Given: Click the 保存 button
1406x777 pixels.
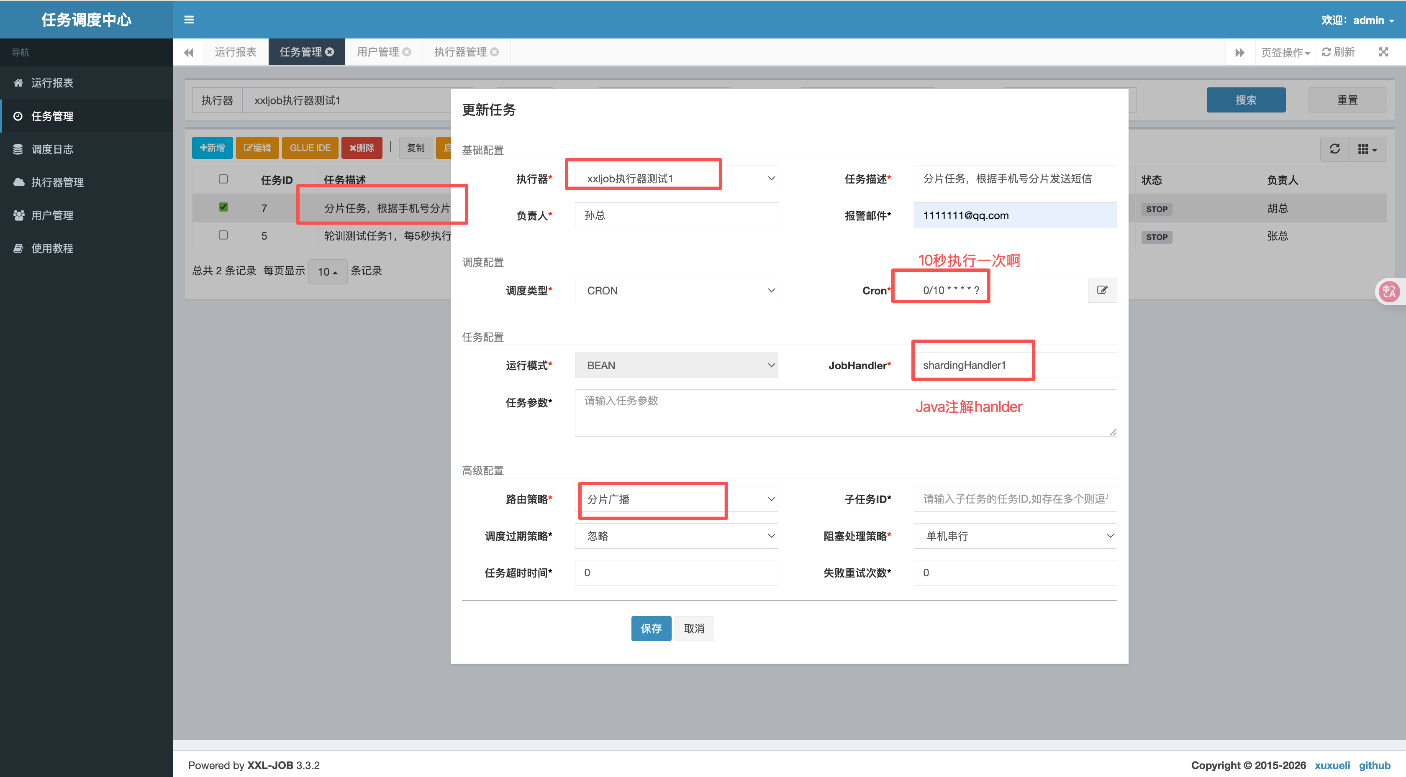Looking at the screenshot, I should (x=651, y=629).
